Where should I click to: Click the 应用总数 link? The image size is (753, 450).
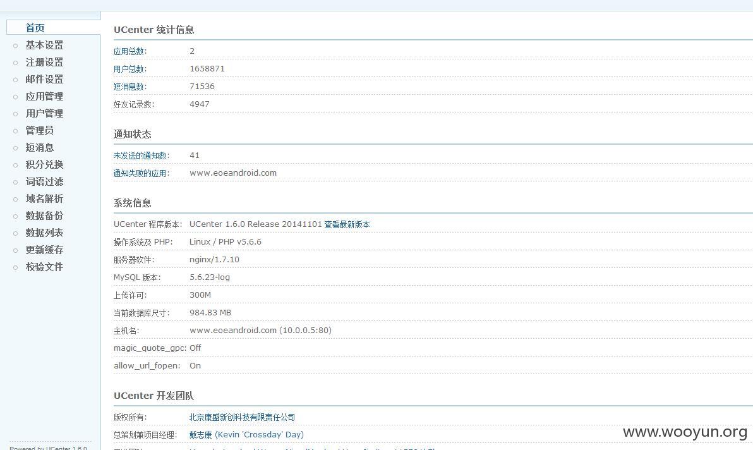[x=130, y=51]
